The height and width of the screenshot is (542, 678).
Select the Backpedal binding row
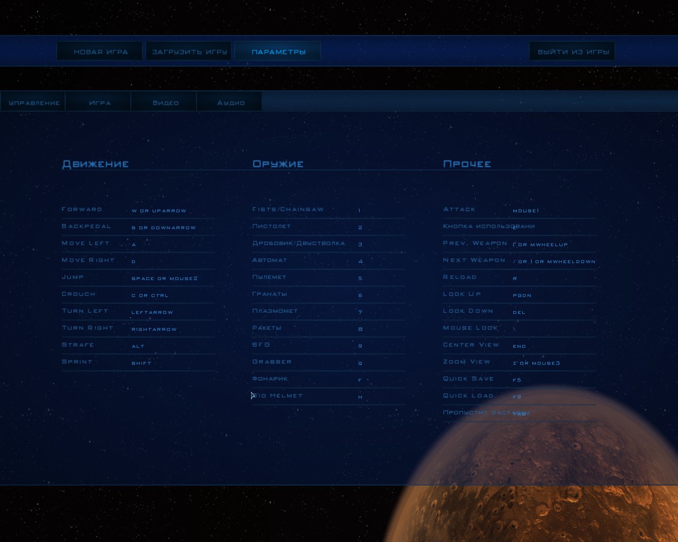(138, 227)
